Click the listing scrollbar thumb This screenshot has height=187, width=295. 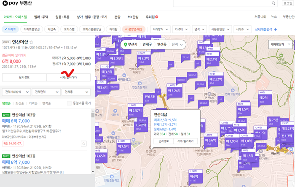[x=93, y=115]
